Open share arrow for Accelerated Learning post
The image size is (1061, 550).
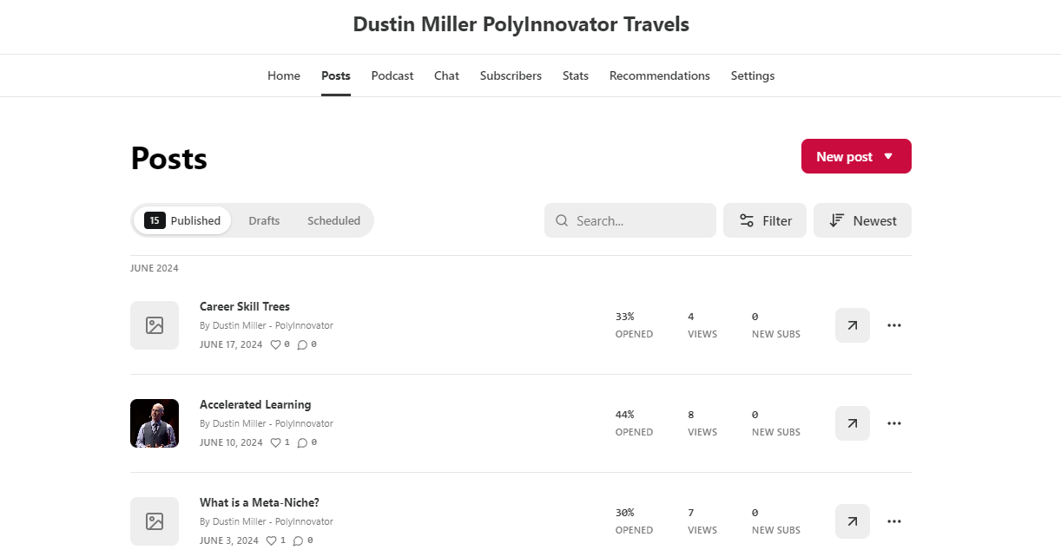[x=852, y=423]
